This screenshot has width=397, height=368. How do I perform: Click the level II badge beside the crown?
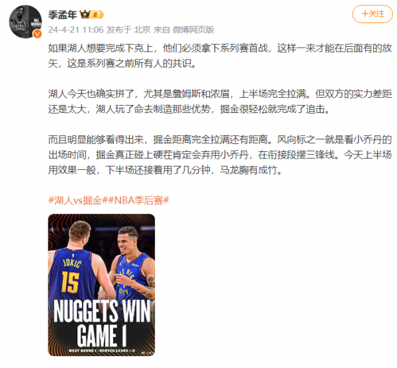click(97, 15)
